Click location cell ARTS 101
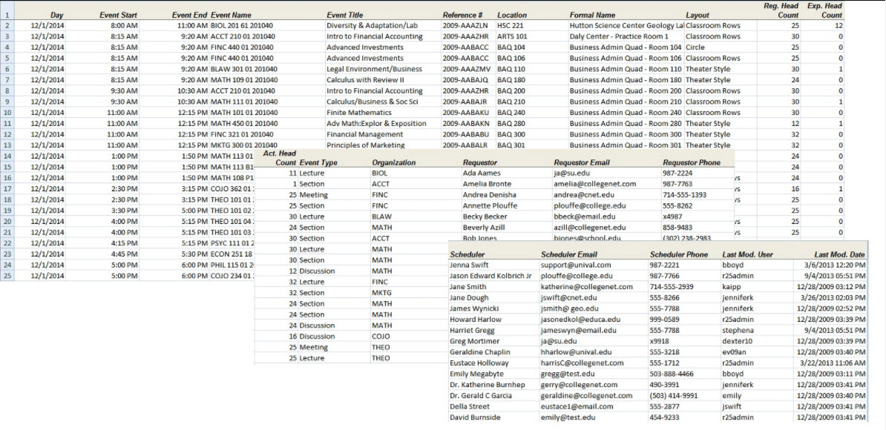The height and width of the screenshot is (430, 886). [x=512, y=36]
